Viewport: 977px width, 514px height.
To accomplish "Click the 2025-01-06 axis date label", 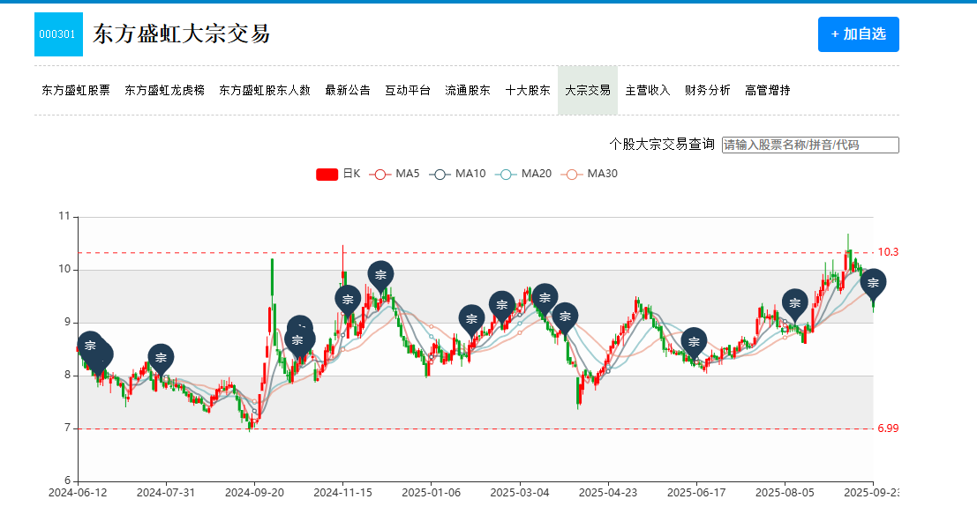I will 432,493.
